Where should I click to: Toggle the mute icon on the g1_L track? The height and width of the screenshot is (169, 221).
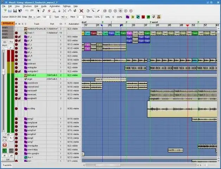click(x=19, y=37)
